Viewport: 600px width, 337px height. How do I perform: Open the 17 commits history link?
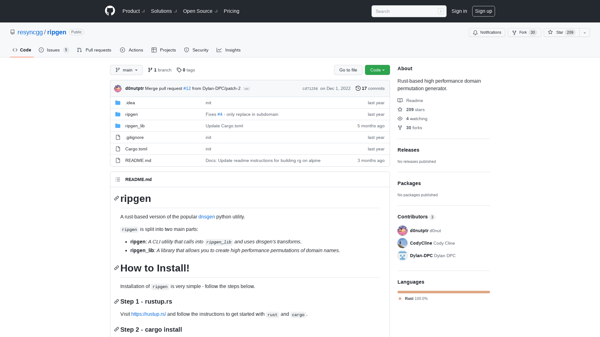coord(370,88)
